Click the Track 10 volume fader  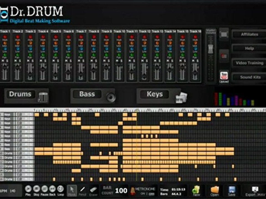click(119, 65)
